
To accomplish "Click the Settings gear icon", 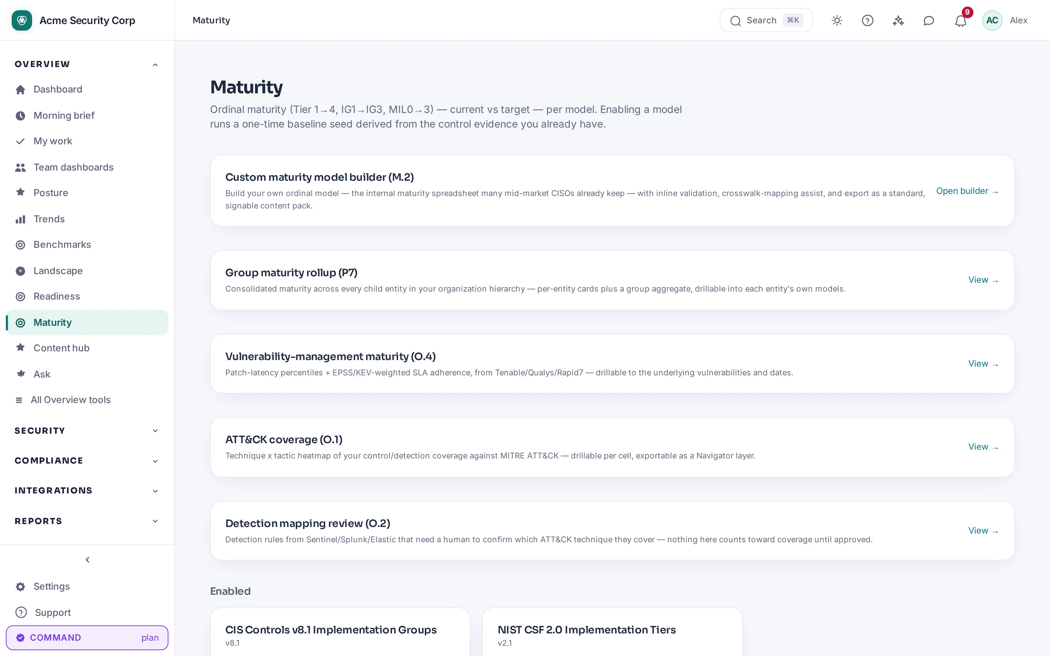I will click(x=20, y=587).
